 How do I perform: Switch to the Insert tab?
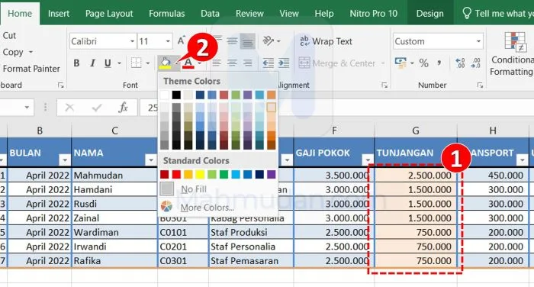coord(59,13)
